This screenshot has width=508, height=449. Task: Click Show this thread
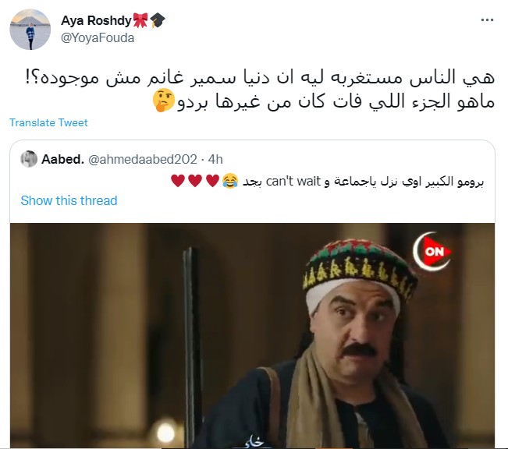[x=69, y=200]
